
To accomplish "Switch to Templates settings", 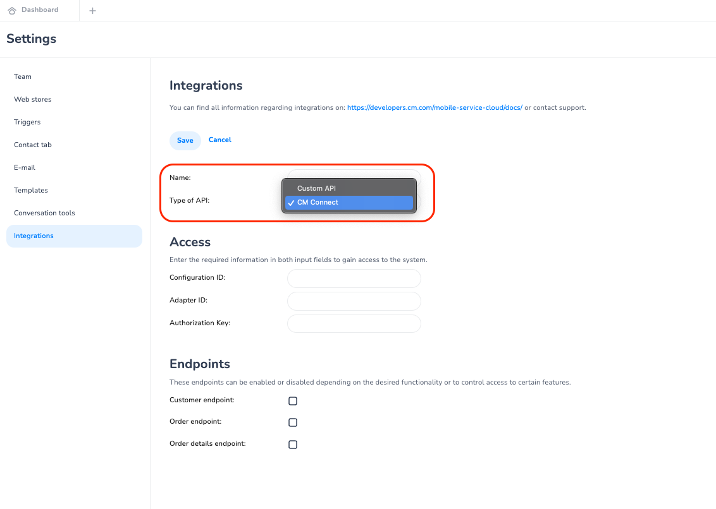I will coord(31,190).
